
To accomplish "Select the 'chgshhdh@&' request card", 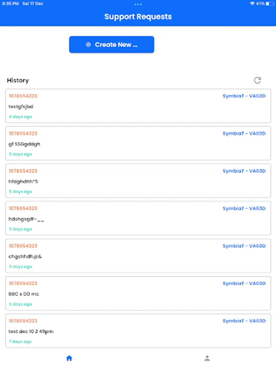I will [138, 256].
